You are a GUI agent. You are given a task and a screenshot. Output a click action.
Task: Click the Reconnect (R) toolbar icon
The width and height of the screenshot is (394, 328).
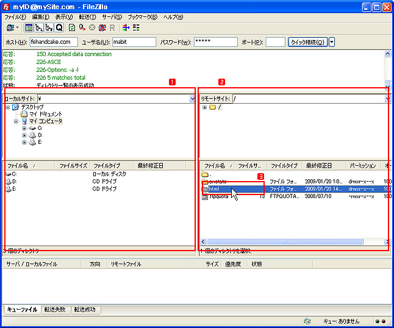112,27
